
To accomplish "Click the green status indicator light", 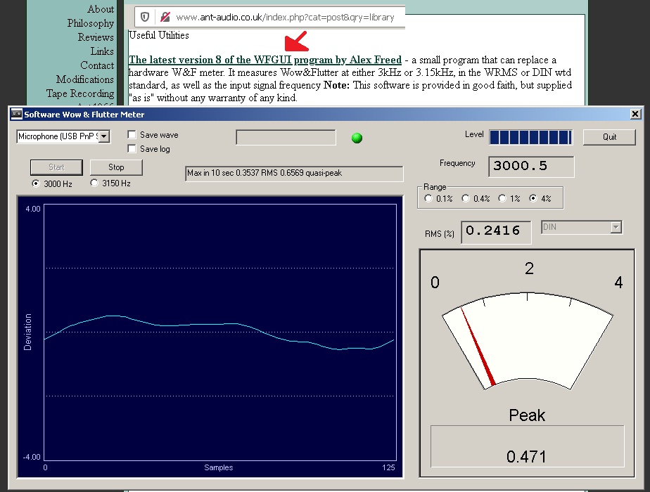I will click(x=357, y=138).
